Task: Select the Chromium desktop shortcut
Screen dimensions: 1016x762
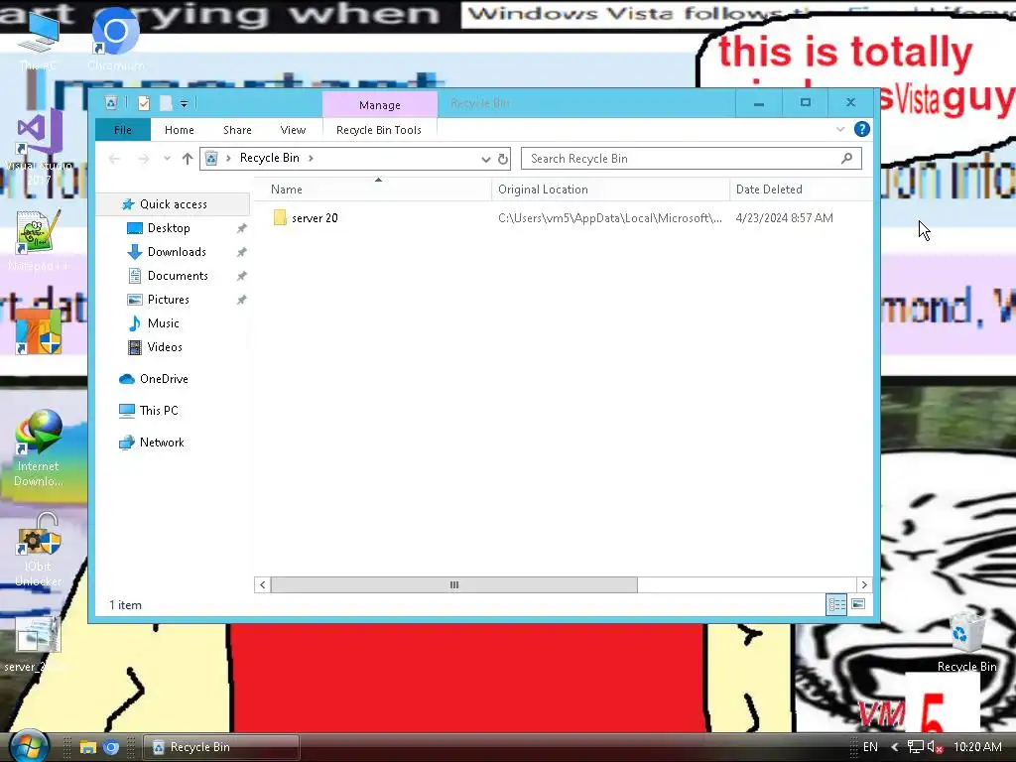Action: pyautogui.click(x=115, y=39)
